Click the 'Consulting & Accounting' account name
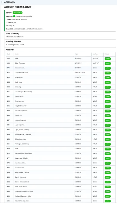 (x=23, y=92)
